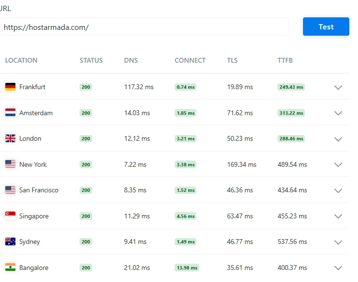Click the Australian flag beside Sydney

[x=10, y=242]
